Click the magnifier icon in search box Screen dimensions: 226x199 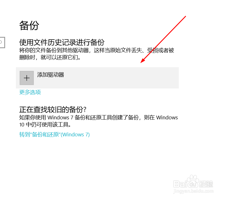point(1,42)
